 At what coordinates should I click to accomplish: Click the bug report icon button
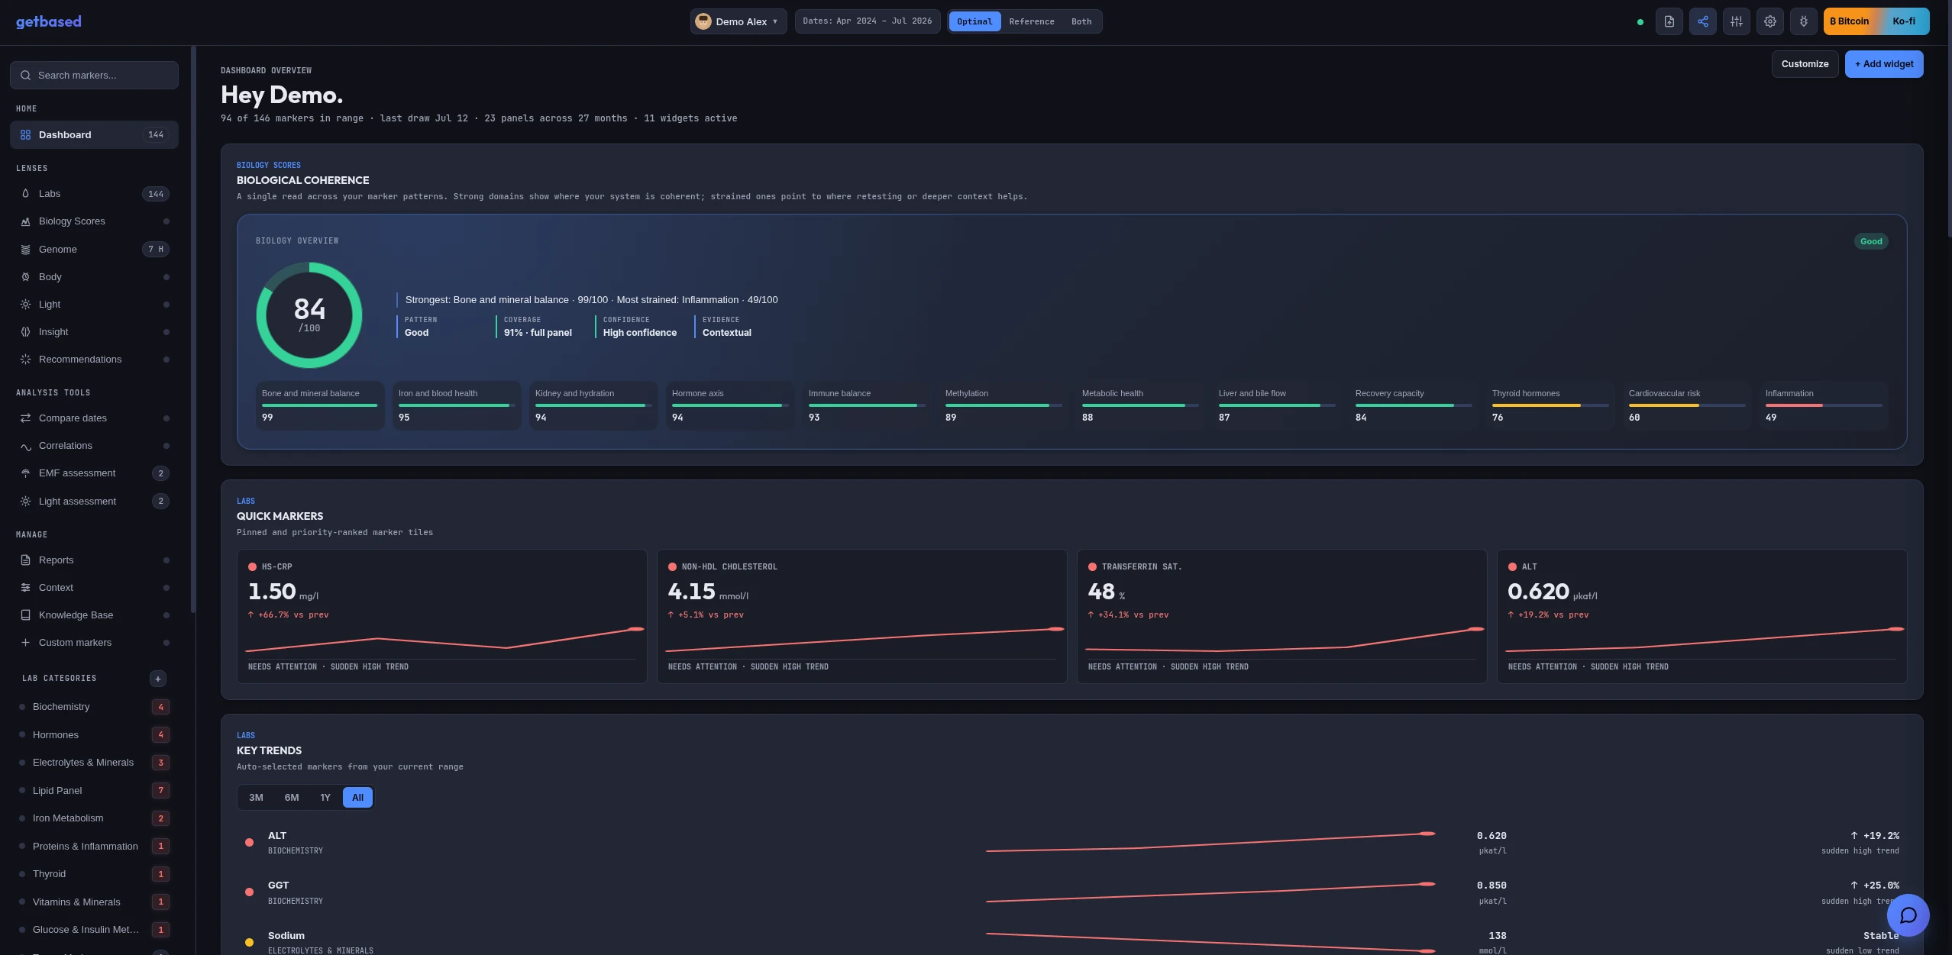coord(1803,21)
